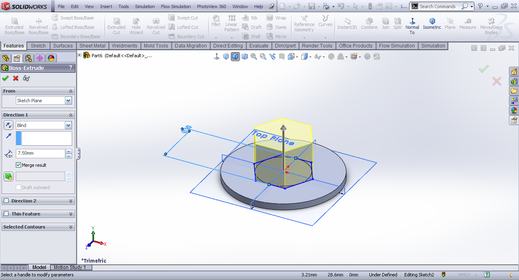Enable the Direction 2 checkbox
This screenshot has width=519, height=280.
[x=6, y=201]
